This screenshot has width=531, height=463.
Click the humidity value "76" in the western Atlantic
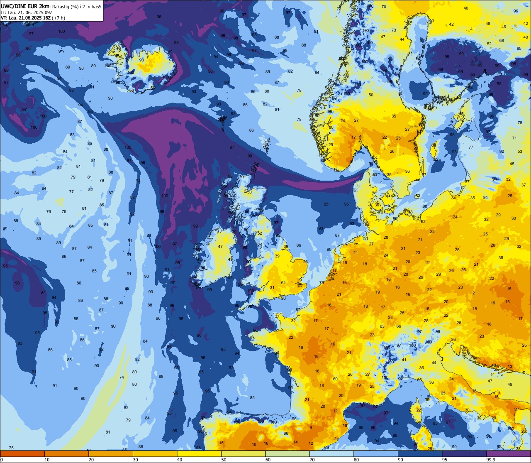(49, 212)
